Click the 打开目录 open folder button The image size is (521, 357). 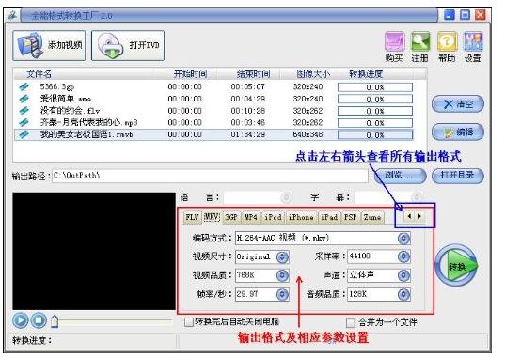[458, 176]
